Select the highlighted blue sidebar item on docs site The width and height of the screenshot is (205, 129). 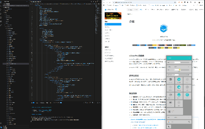tap(113, 24)
